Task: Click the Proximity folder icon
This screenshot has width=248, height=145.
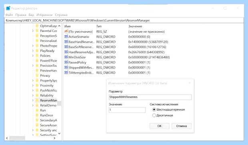Action: [x=37, y=85]
